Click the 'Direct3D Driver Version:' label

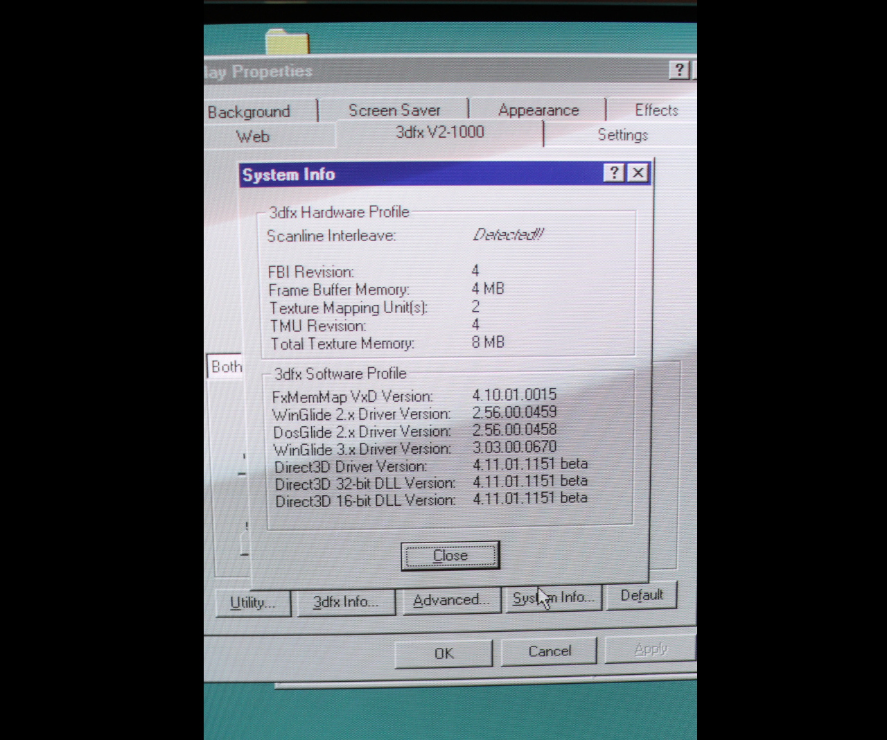click(351, 467)
